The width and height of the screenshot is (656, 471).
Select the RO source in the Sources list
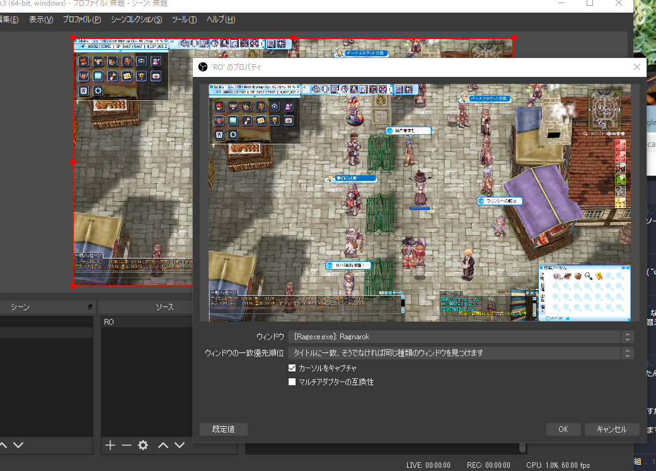pos(146,322)
